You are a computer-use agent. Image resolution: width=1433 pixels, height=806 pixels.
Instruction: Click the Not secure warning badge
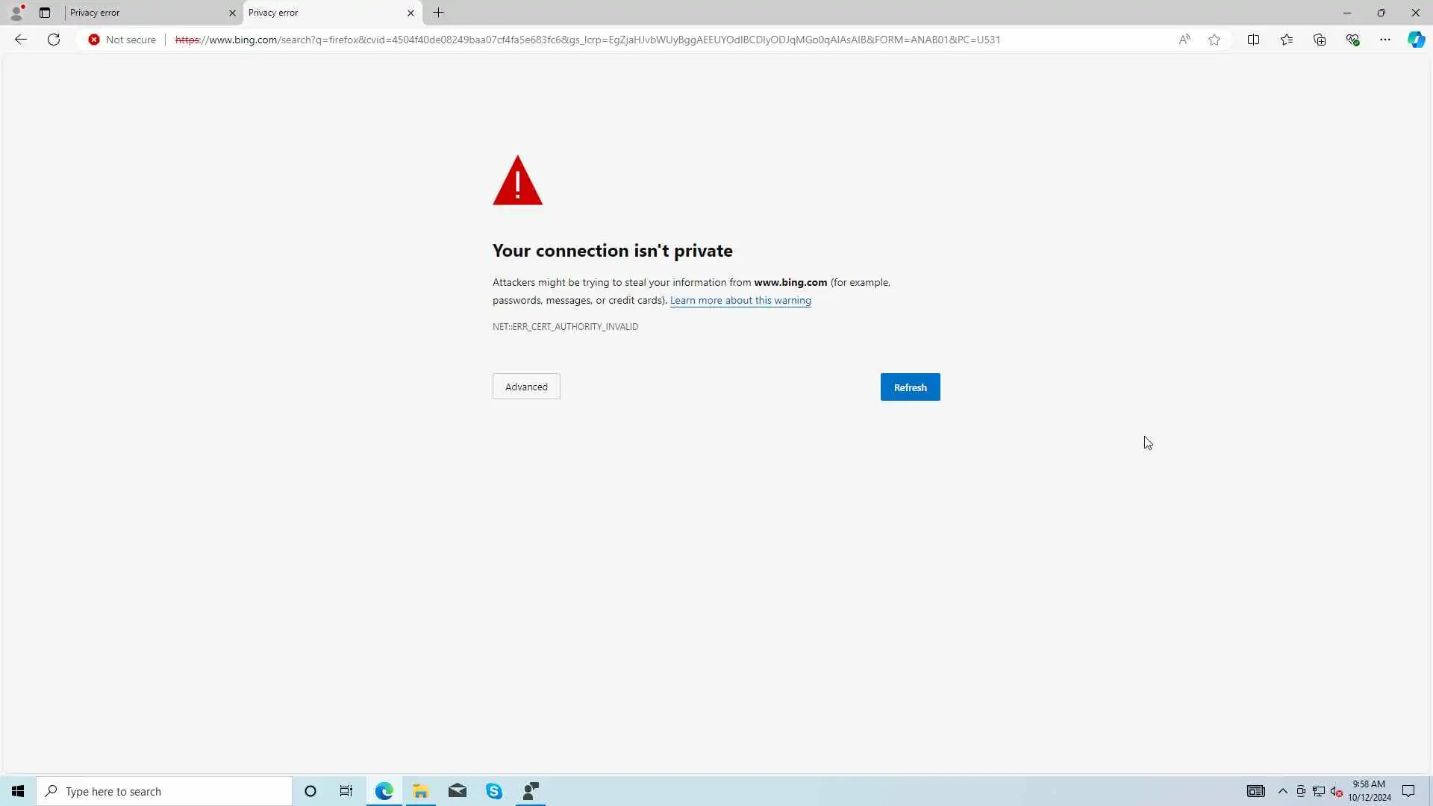[122, 40]
